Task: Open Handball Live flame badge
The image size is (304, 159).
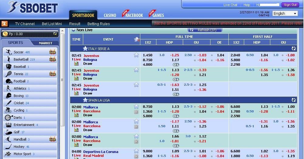Action: coord(53,139)
